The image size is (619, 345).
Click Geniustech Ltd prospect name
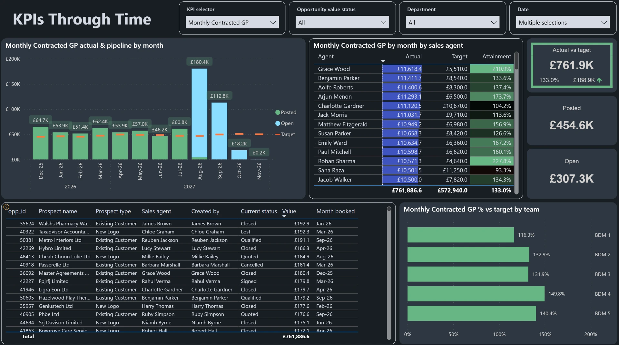click(56, 306)
